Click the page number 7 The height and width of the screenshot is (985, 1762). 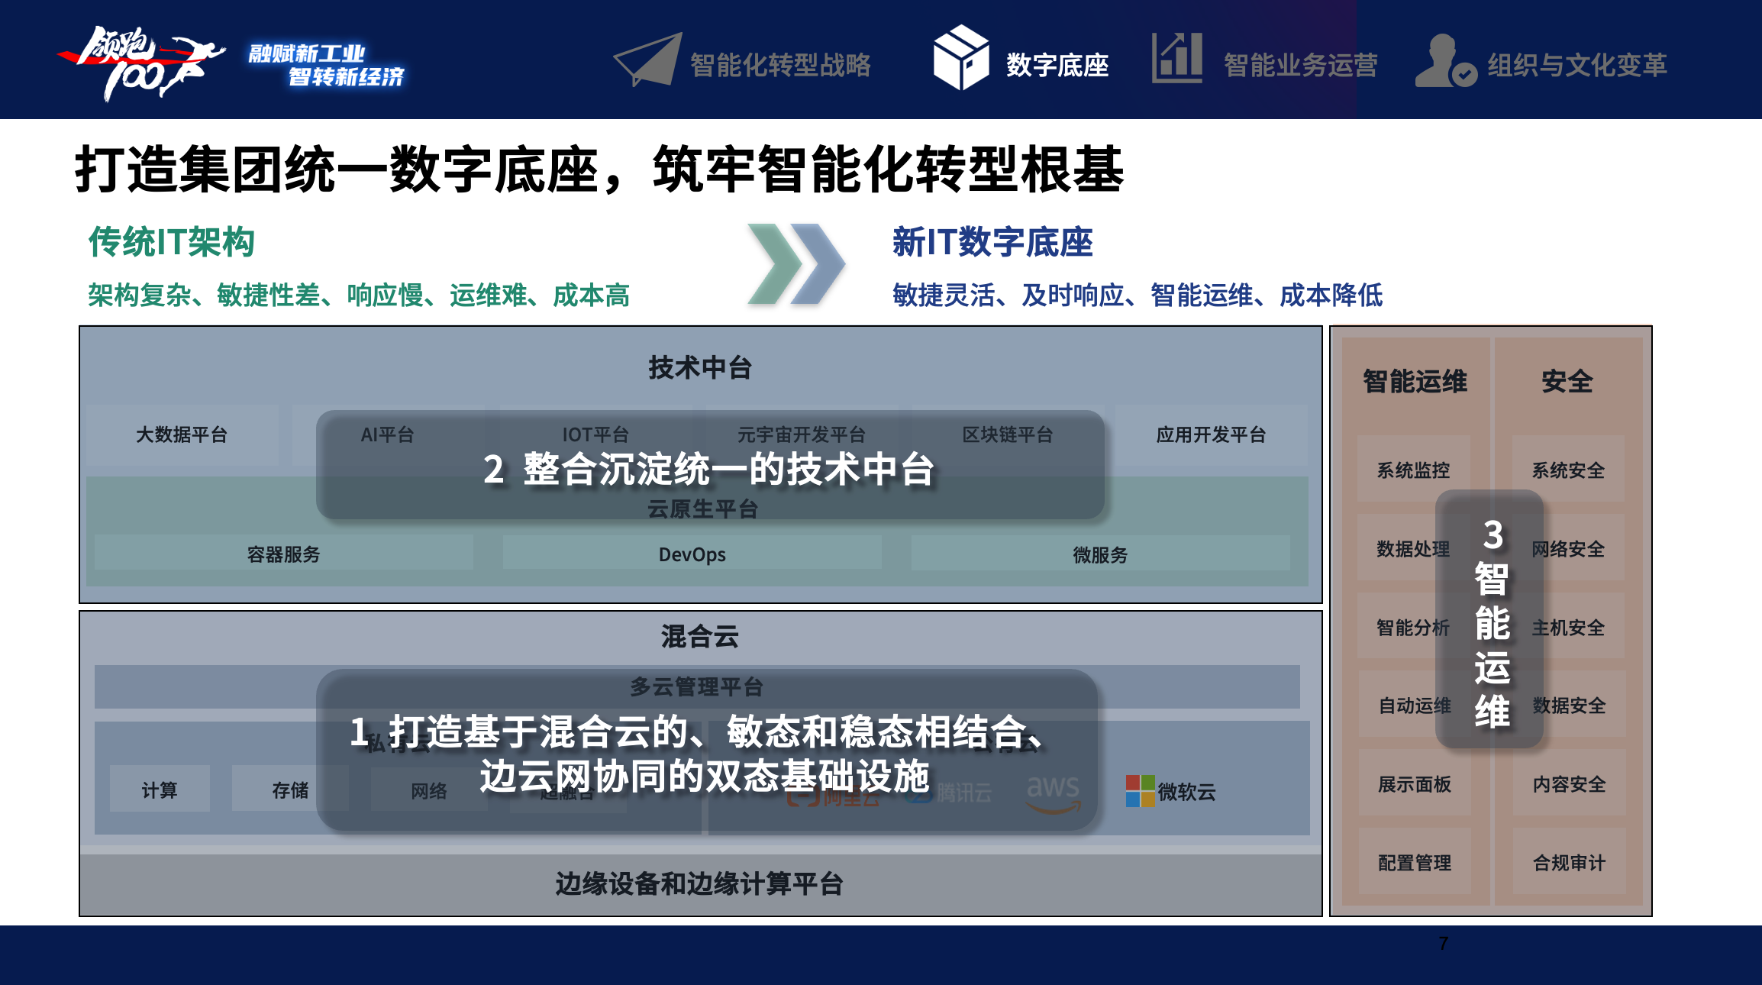pyautogui.click(x=1443, y=944)
